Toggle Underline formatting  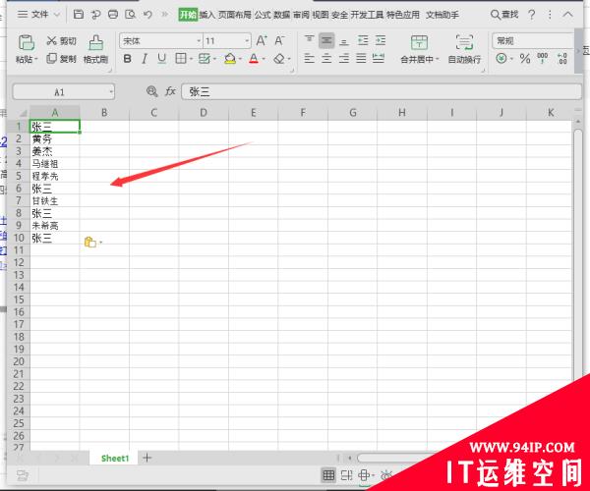162,59
